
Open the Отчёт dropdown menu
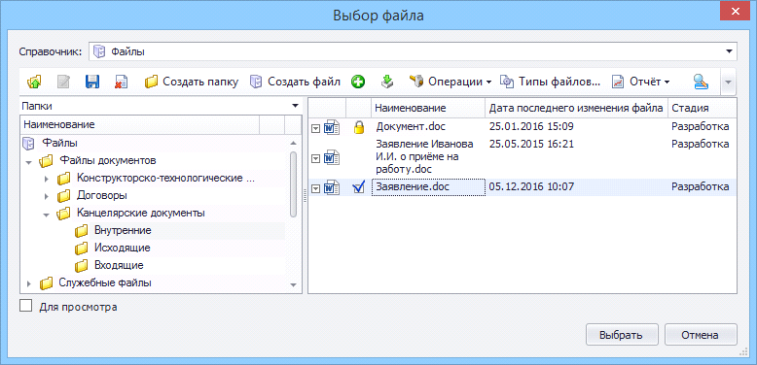[640, 82]
